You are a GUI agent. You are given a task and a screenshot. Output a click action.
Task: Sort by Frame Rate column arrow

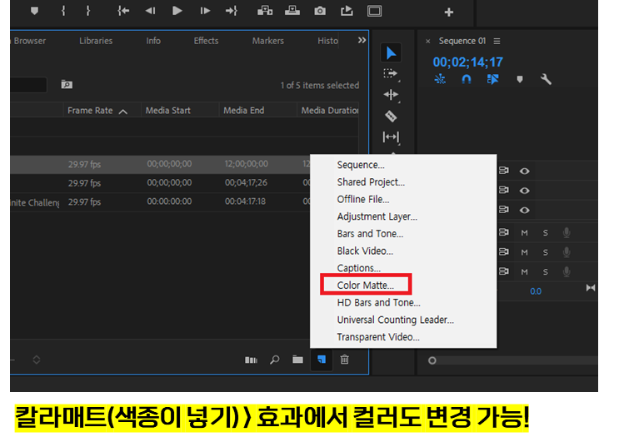coord(123,112)
